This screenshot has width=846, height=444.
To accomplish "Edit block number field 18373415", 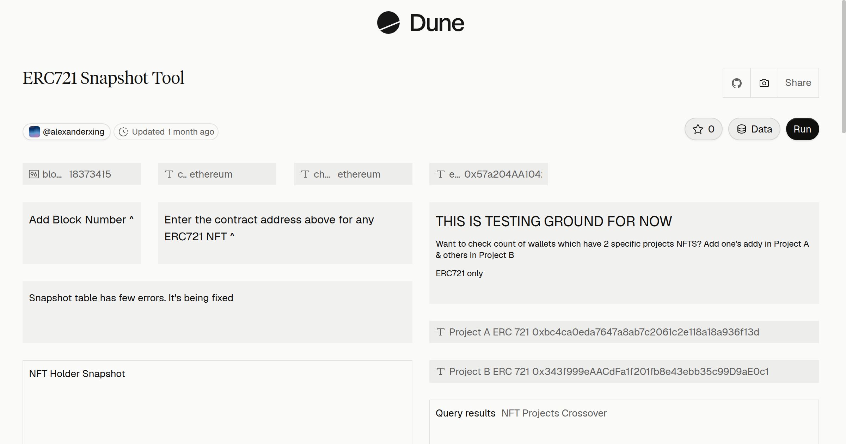I will click(x=82, y=174).
